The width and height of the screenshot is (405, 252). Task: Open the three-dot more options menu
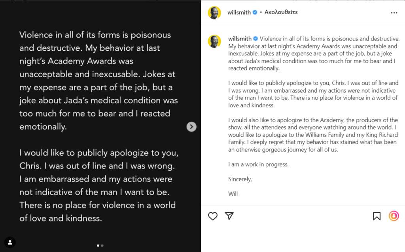(394, 13)
